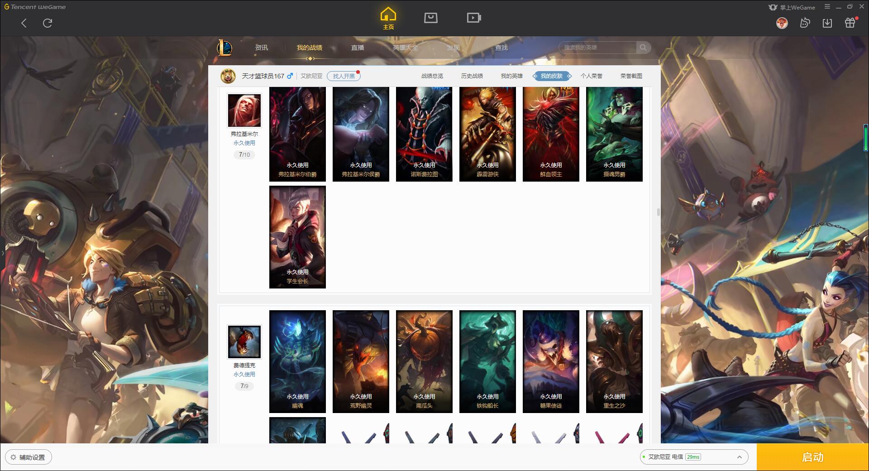Click the 启动 launch button
This screenshot has height=471, width=869.
813,457
